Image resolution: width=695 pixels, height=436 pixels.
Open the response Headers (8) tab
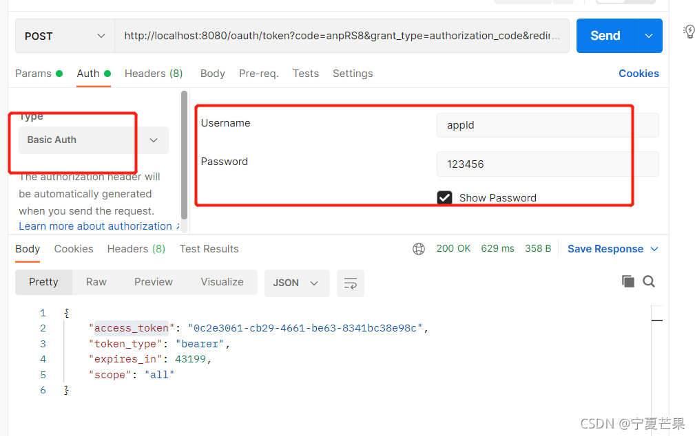pos(136,249)
